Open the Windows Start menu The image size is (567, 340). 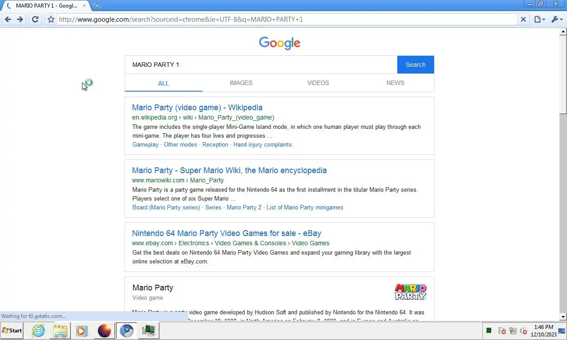pyautogui.click(x=12, y=331)
